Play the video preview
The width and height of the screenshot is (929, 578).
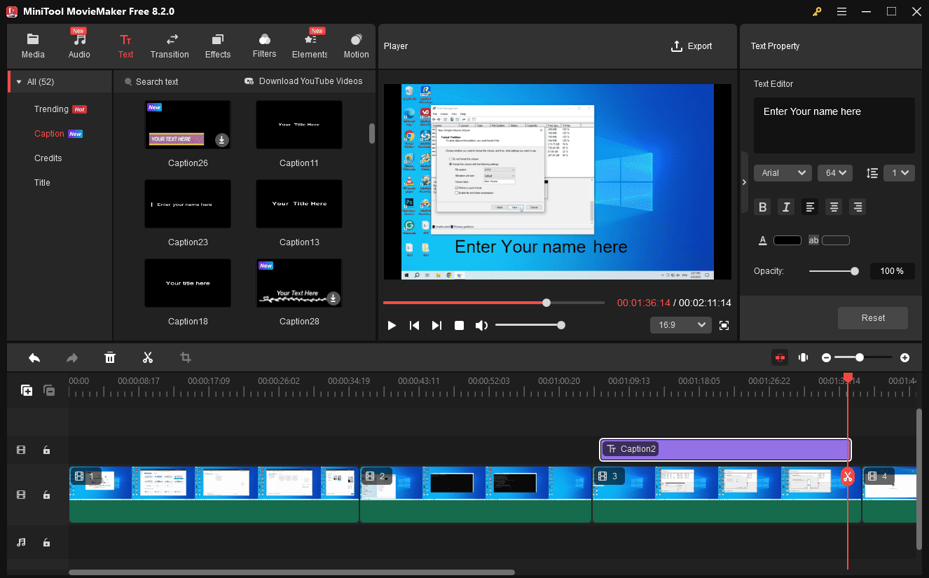click(392, 326)
